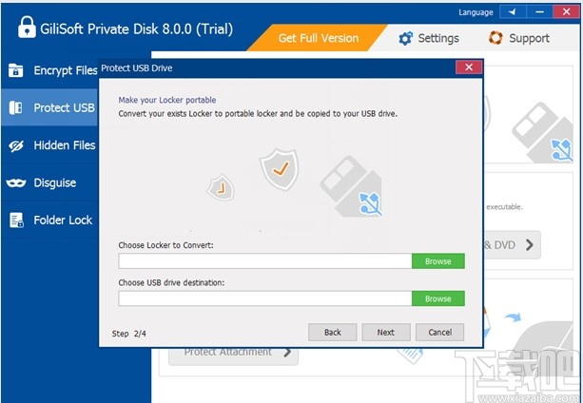Click the Protect Attachment button label
Viewport: 583px width, 403px height.
[x=227, y=352]
